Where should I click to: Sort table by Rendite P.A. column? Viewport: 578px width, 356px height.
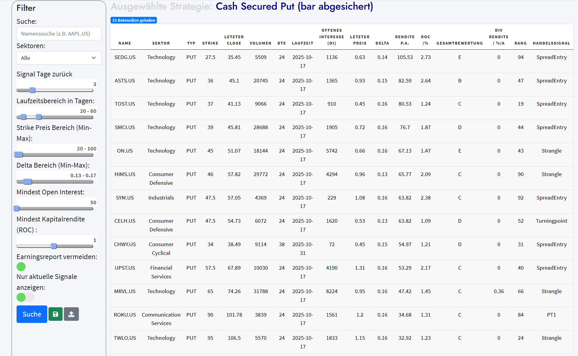point(405,40)
